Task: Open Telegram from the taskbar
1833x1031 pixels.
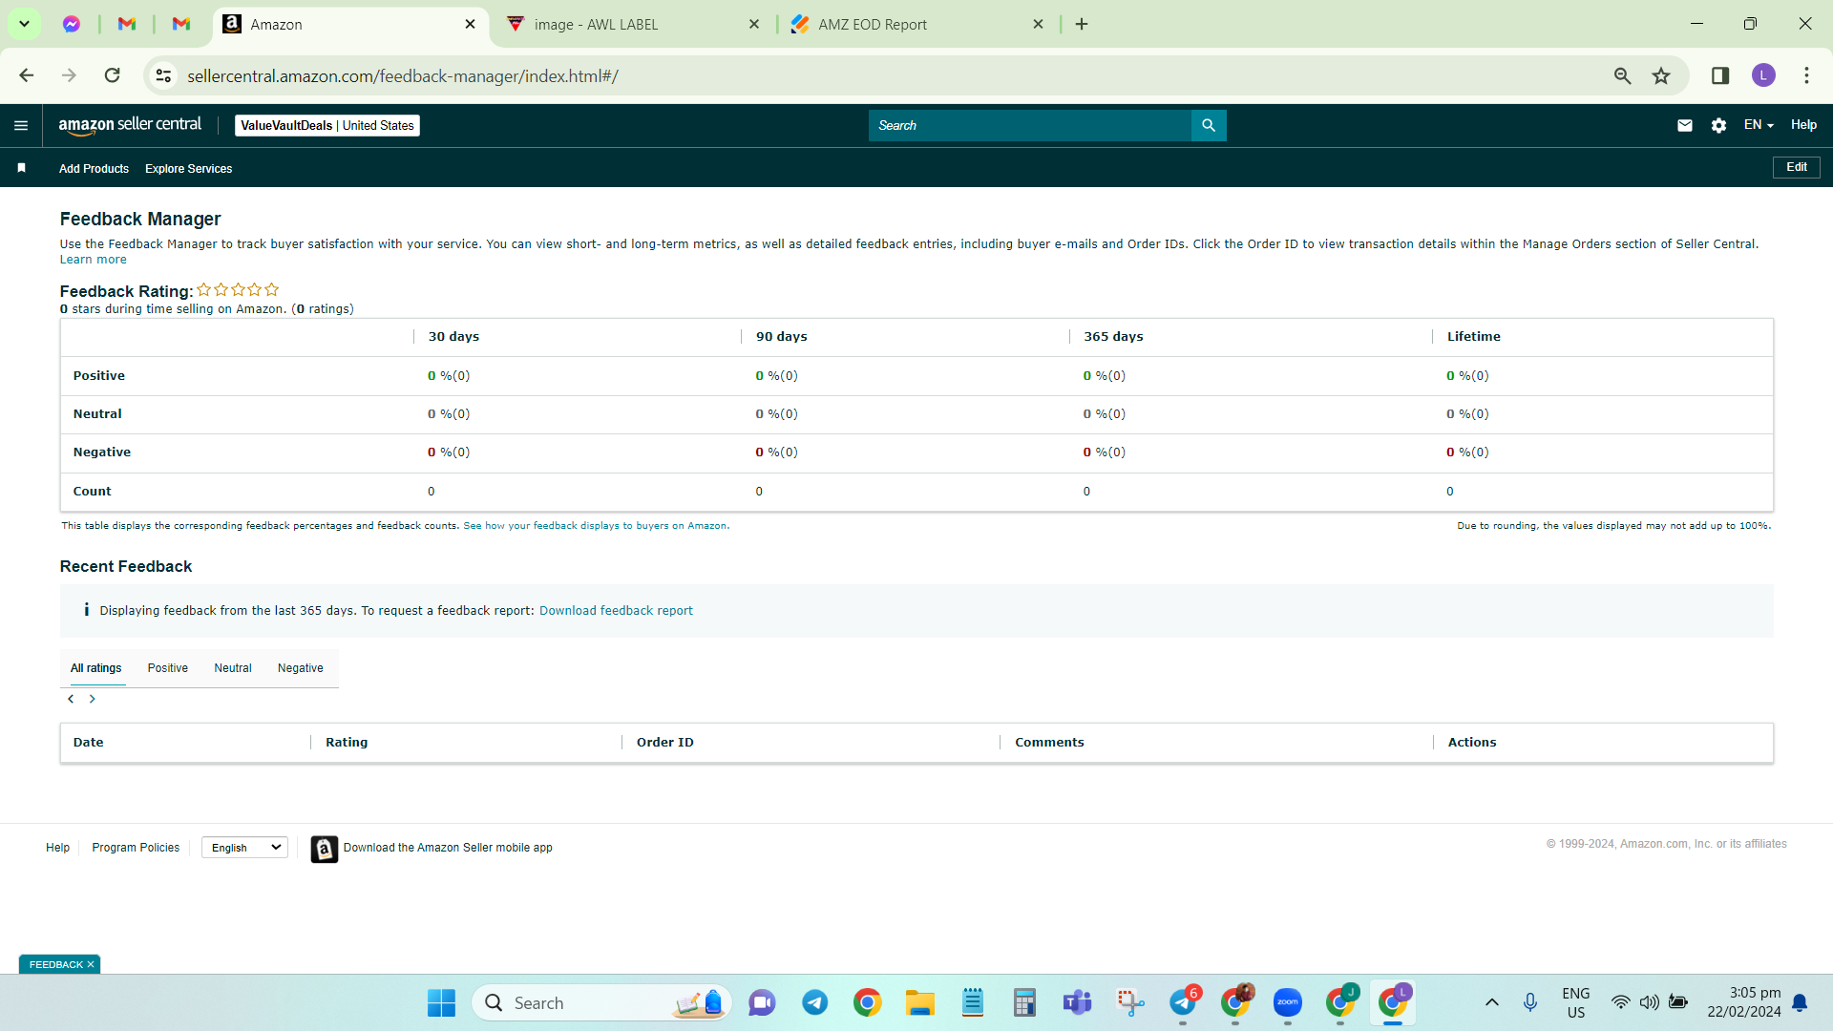Action: pyautogui.click(x=814, y=1002)
